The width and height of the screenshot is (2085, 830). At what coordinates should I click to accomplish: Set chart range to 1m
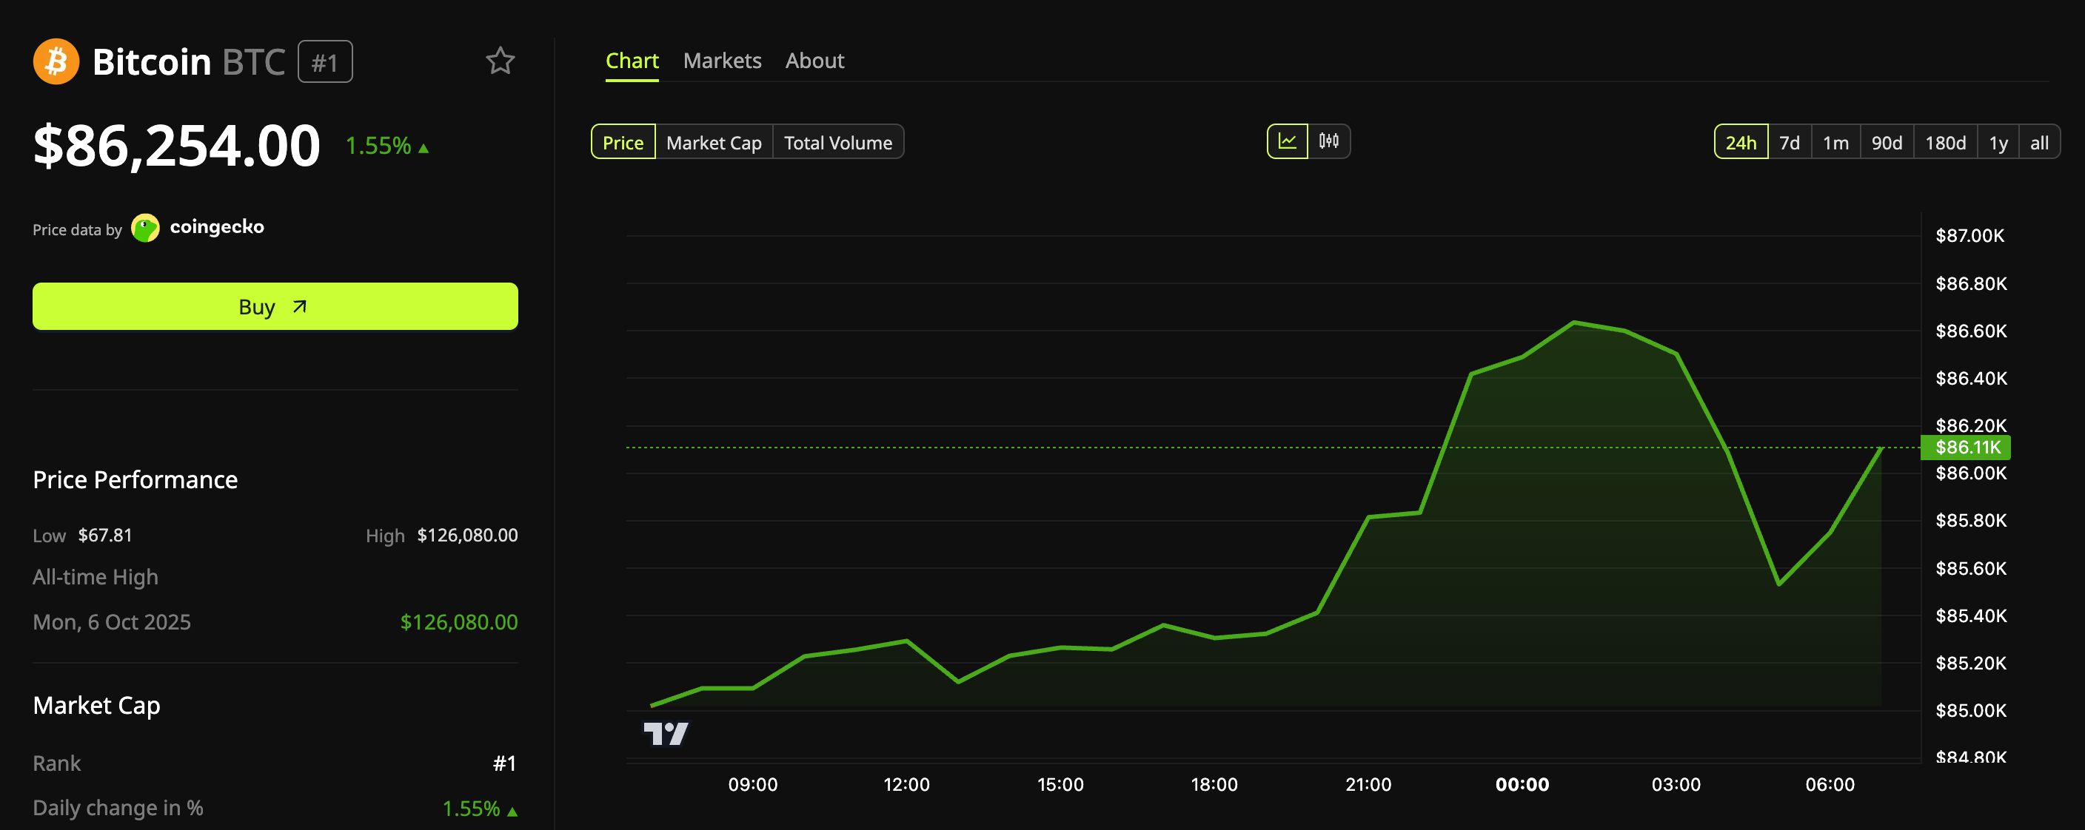tap(1835, 142)
